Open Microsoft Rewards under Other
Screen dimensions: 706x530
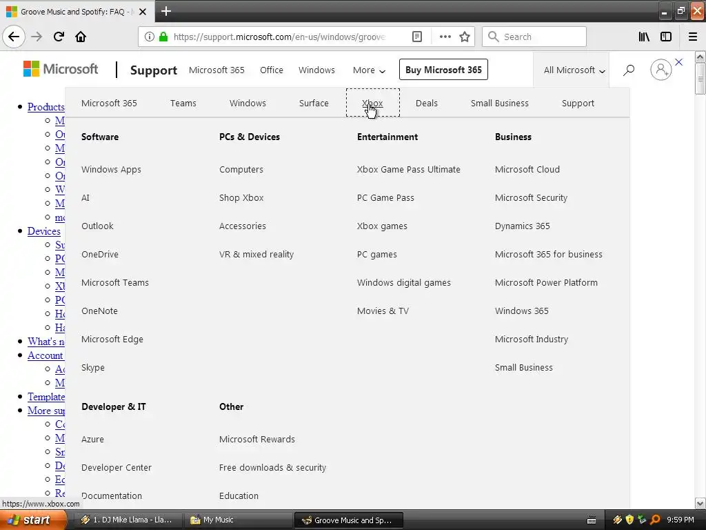click(257, 439)
